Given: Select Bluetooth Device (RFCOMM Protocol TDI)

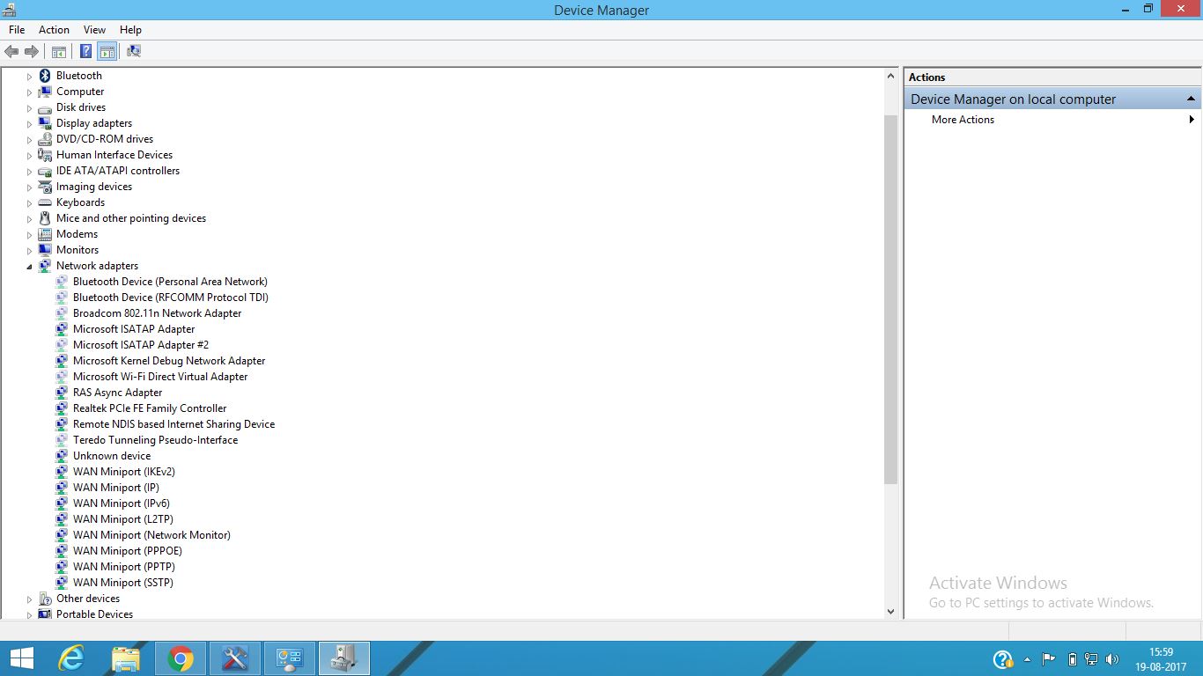Looking at the screenshot, I should (x=171, y=298).
